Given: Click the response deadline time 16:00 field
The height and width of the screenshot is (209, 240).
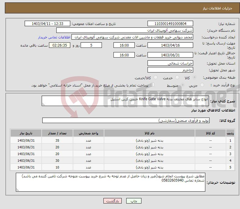Looking at the screenshot, I should click(124, 45).
